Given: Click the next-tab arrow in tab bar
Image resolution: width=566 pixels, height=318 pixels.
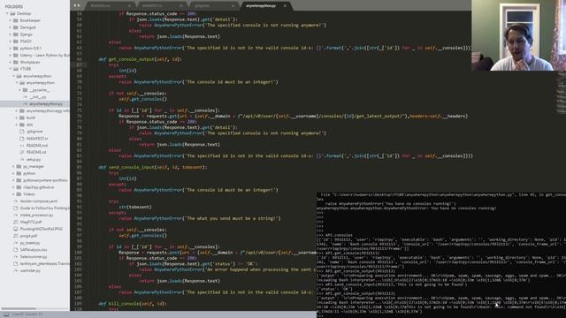Looking at the screenshot, I should click(x=79, y=5).
